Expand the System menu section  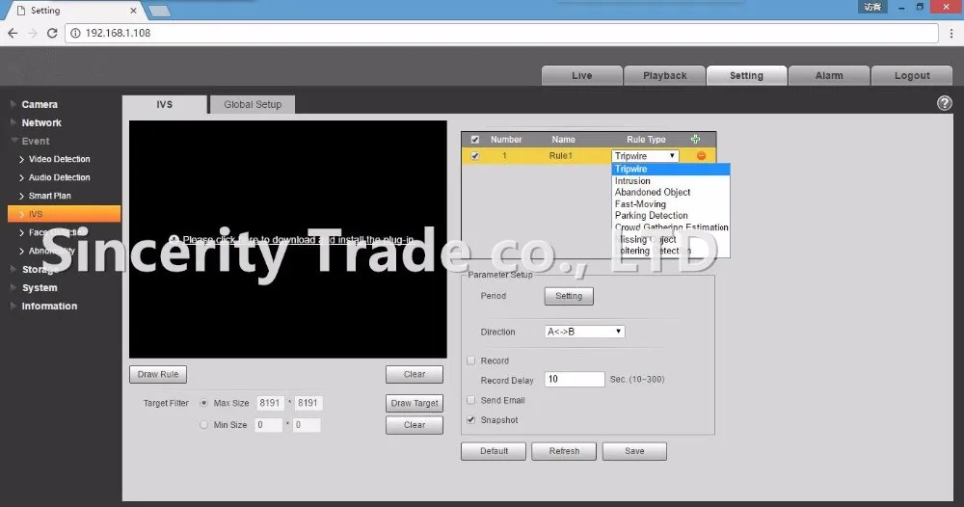(40, 287)
